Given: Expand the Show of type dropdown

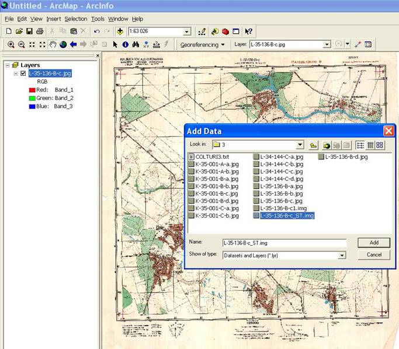Looking at the screenshot, I should (342, 255).
